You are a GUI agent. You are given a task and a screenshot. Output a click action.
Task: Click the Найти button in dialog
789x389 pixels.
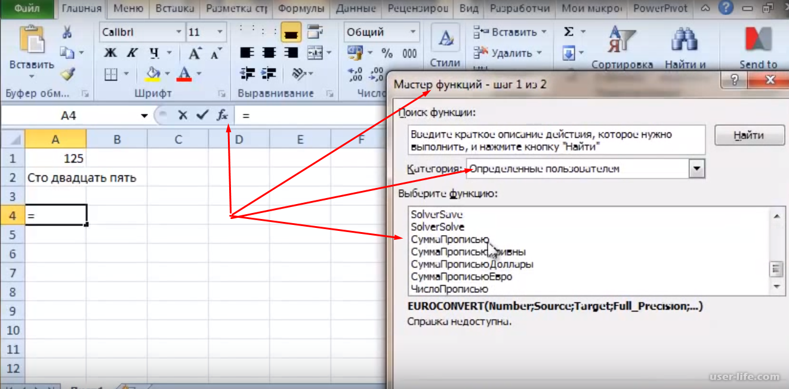pos(749,135)
